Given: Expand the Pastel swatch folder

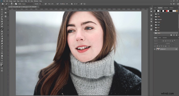Looking at the screenshot, I should [154, 22].
